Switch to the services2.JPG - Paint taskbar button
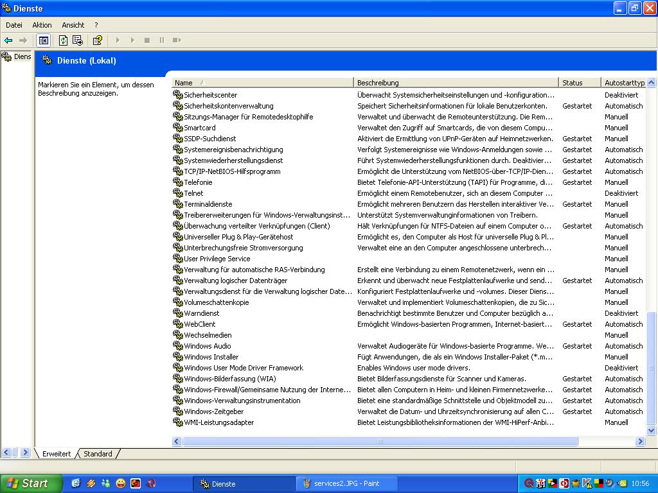The height and width of the screenshot is (493, 658). tap(346, 483)
